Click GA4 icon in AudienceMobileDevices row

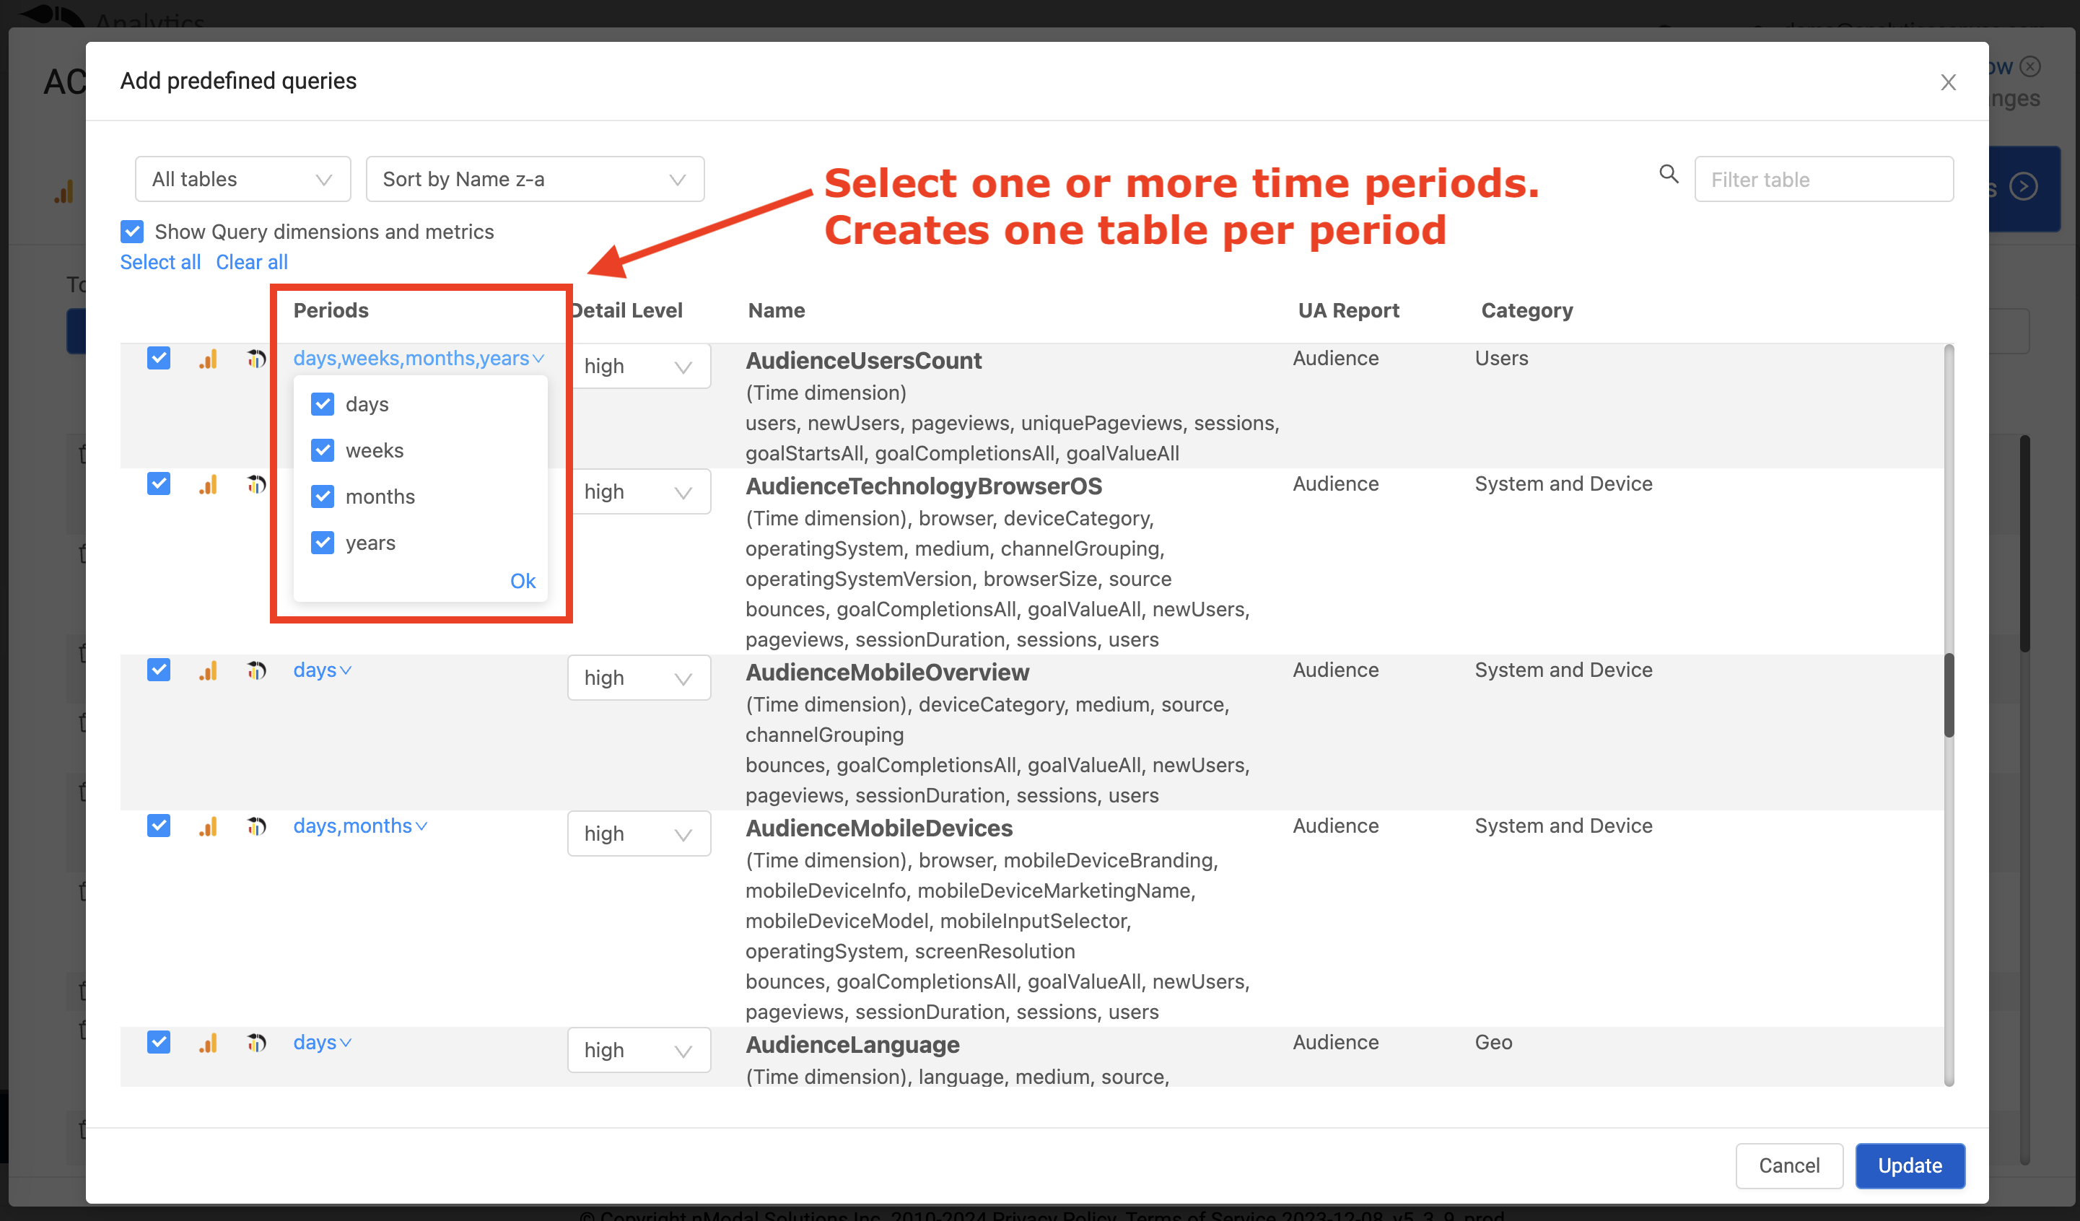[257, 826]
